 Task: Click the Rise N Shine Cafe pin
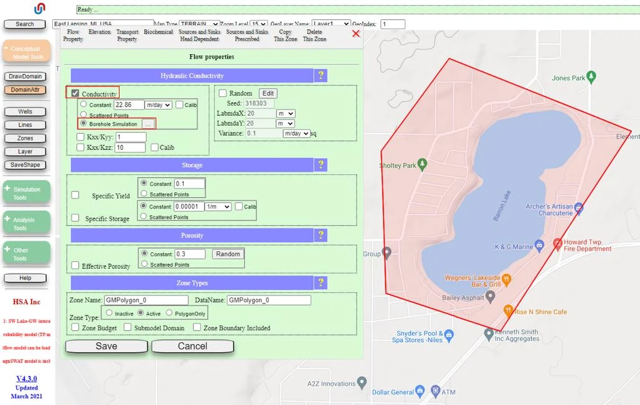[508, 311]
